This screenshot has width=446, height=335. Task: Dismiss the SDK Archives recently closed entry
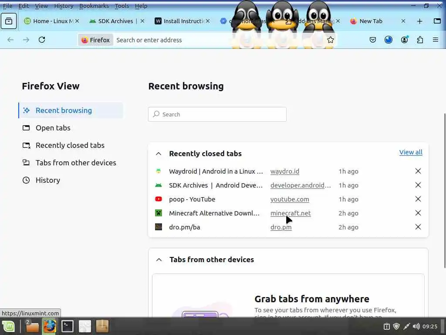click(418, 185)
